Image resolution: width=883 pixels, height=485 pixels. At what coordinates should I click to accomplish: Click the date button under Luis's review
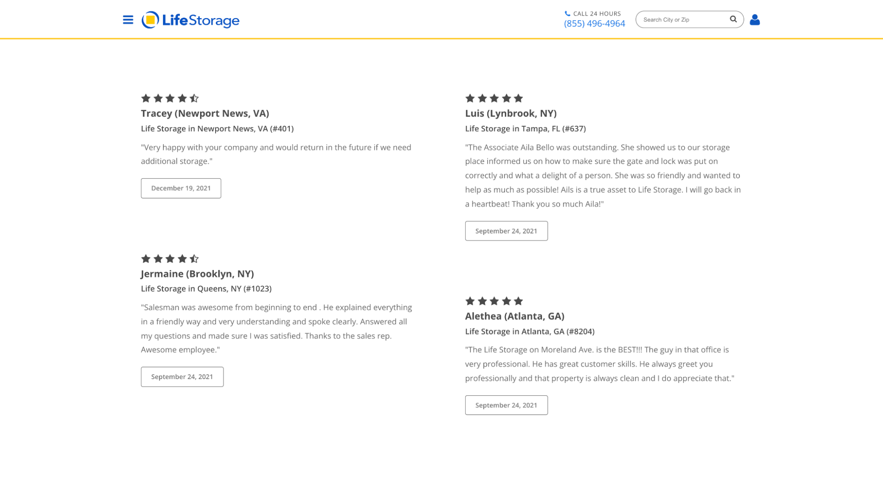(x=506, y=231)
